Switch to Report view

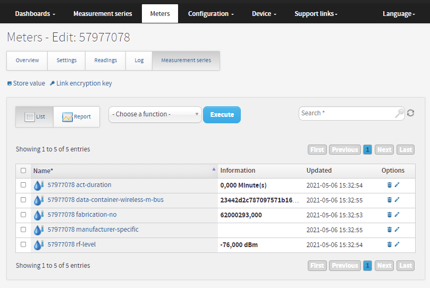point(77,117)
